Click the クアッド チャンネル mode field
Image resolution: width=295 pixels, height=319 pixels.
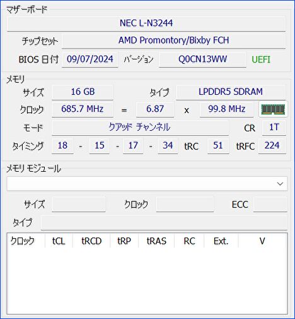pyautogui.click(x=140, y=128)
